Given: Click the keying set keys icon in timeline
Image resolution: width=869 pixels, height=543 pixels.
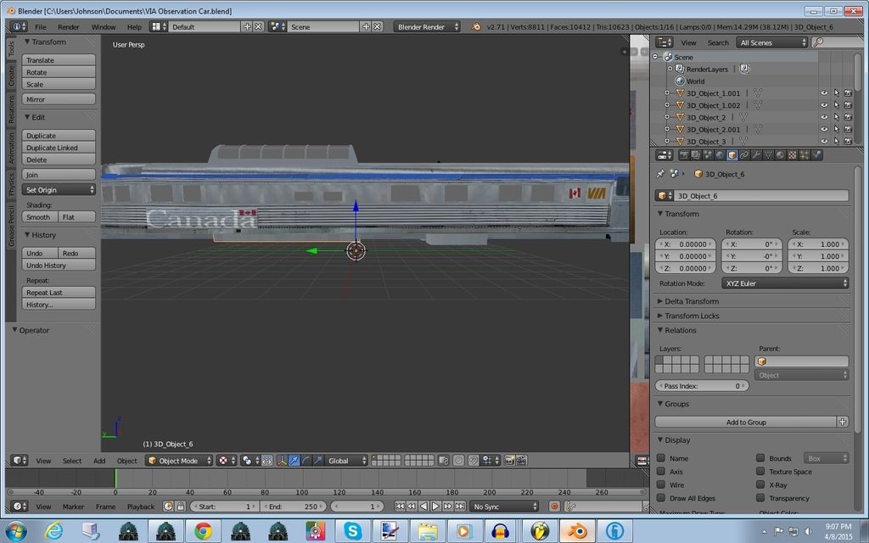Looking at the screenshot, I should click(571, 507).
